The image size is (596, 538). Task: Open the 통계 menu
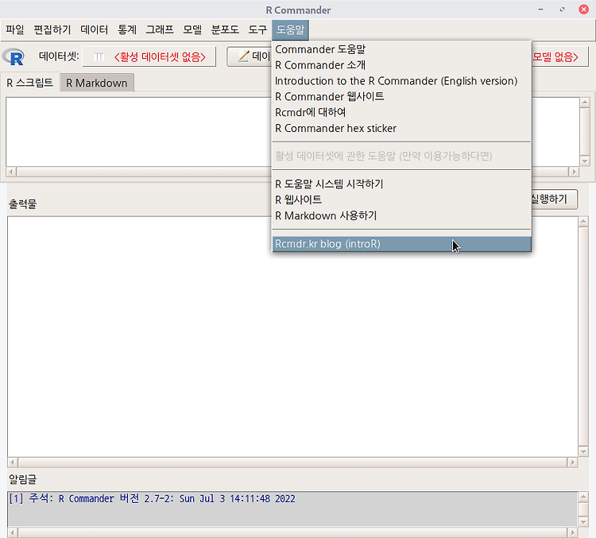pos(126,29)
